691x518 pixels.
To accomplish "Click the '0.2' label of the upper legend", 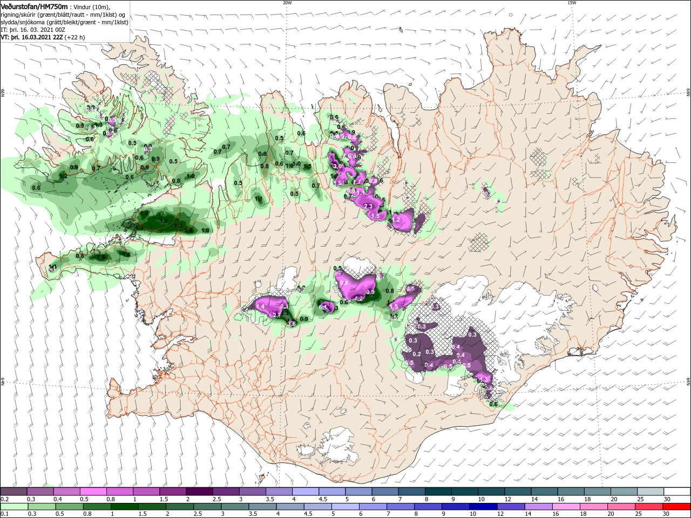I will [4, 499].
